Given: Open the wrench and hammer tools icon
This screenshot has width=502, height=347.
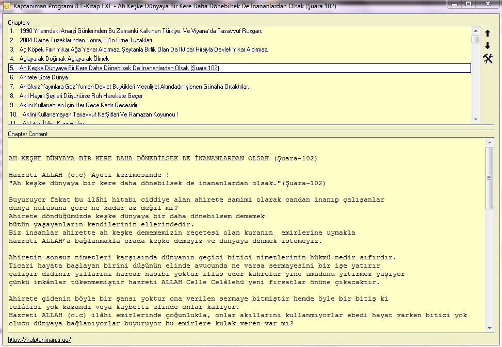Looking at the screenshot, I should coord(488,59).
